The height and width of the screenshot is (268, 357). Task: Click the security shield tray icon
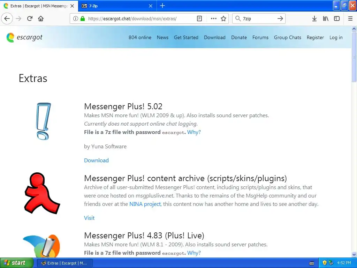pyautogui.click(x=325, y=263)
